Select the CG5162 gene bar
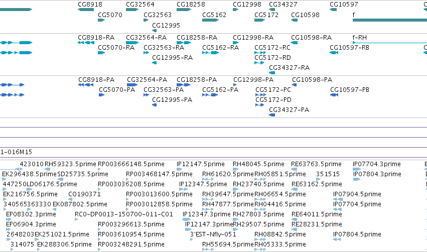The image size is (427, 252). pos(211,20)
